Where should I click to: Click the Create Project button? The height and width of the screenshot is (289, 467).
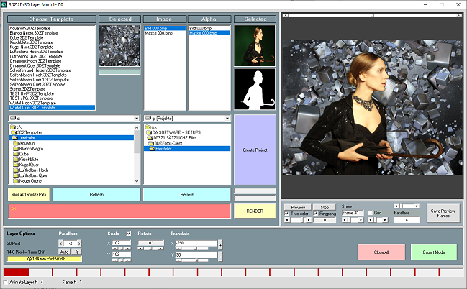click(255, 148)
